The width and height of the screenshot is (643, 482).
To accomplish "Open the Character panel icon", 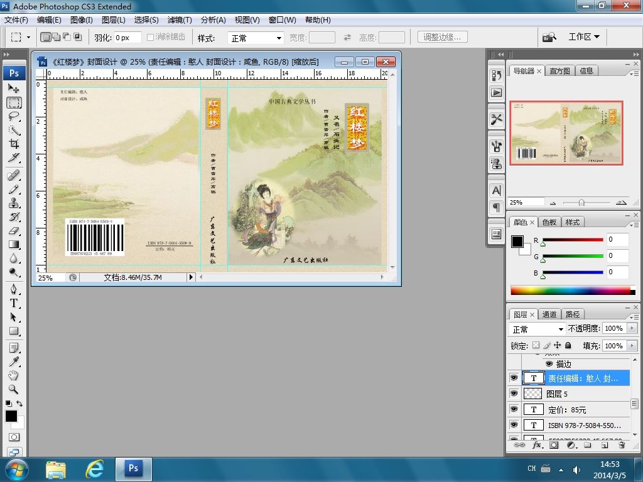I will 496,191.
